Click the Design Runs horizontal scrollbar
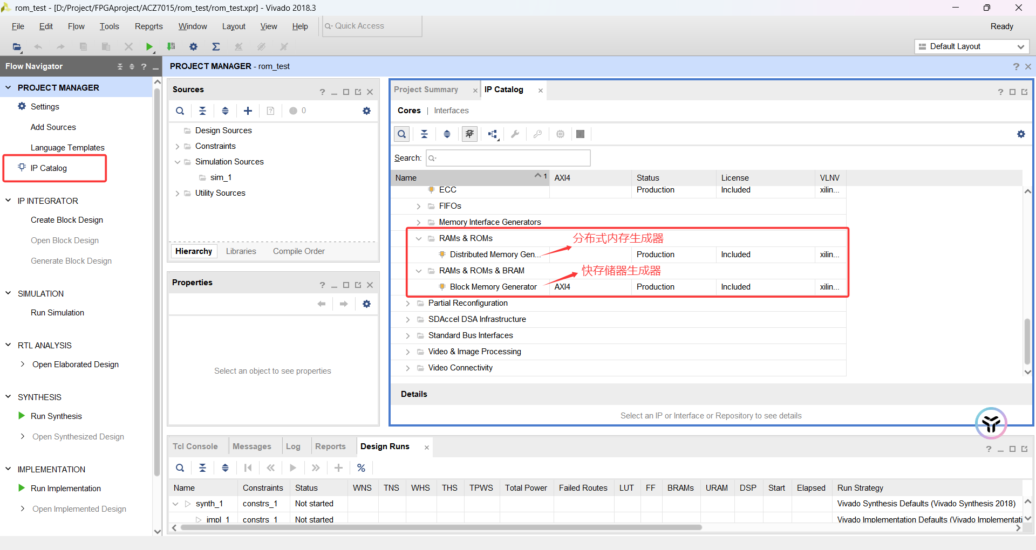The width and height of the screenshot is (1036, 550). click(441, 528)
